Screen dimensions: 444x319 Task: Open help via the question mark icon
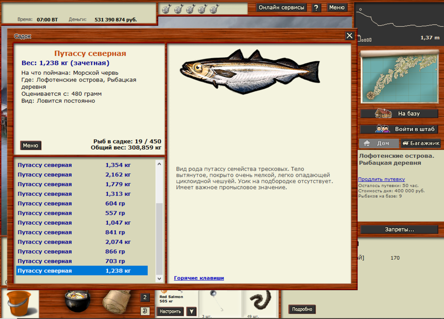(x=315, y=8)
